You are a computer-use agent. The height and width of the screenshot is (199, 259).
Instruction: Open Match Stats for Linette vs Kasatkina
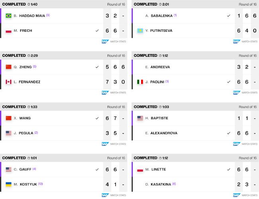249,195
